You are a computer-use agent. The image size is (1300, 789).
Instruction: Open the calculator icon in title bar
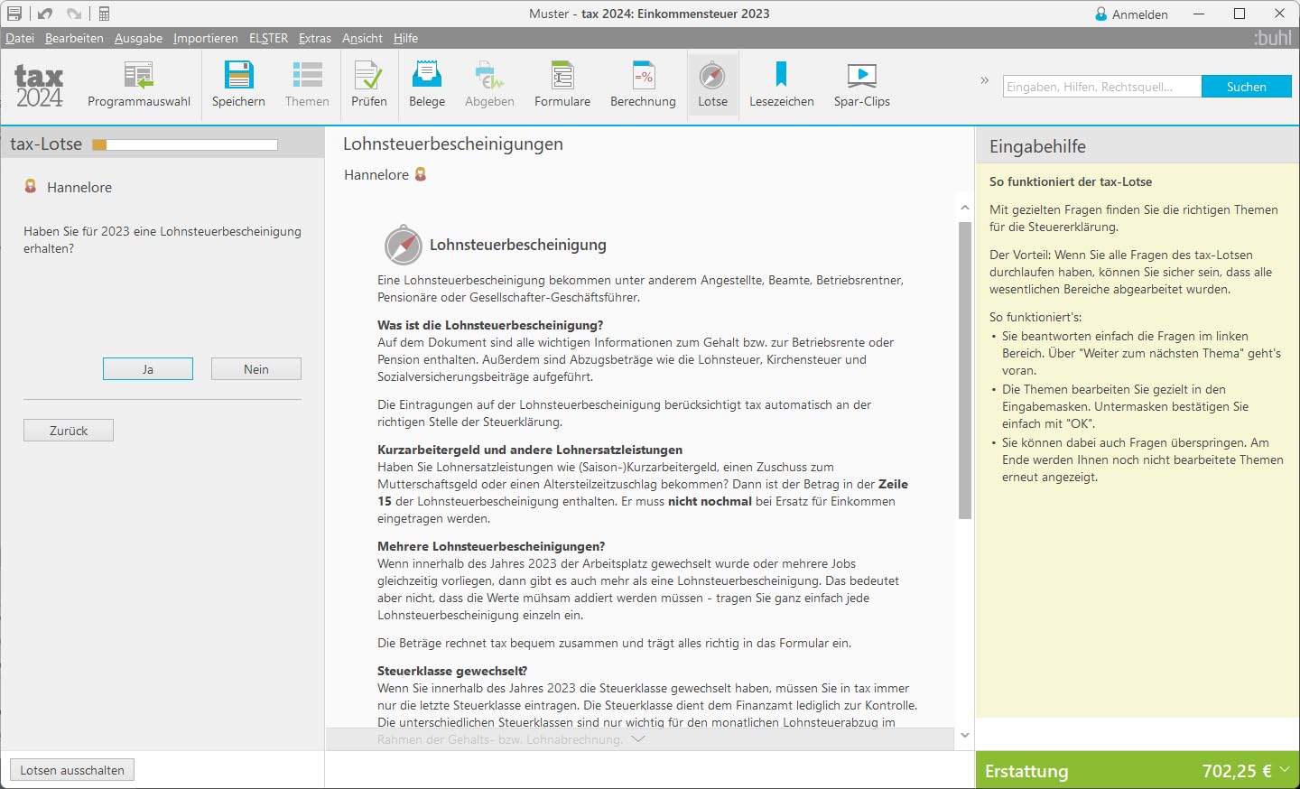coord(104,14)
